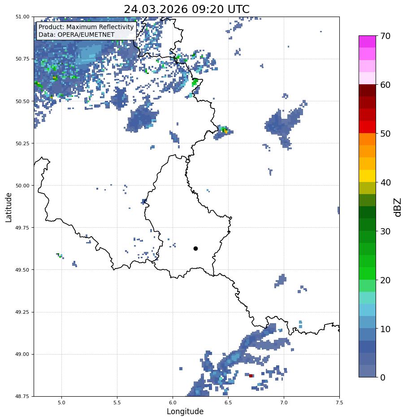Click the bright green 20 dBZ colorbar segment
The height and width of the screenshot is (420, 407).
pyautogui.click(x=368, y=273)
